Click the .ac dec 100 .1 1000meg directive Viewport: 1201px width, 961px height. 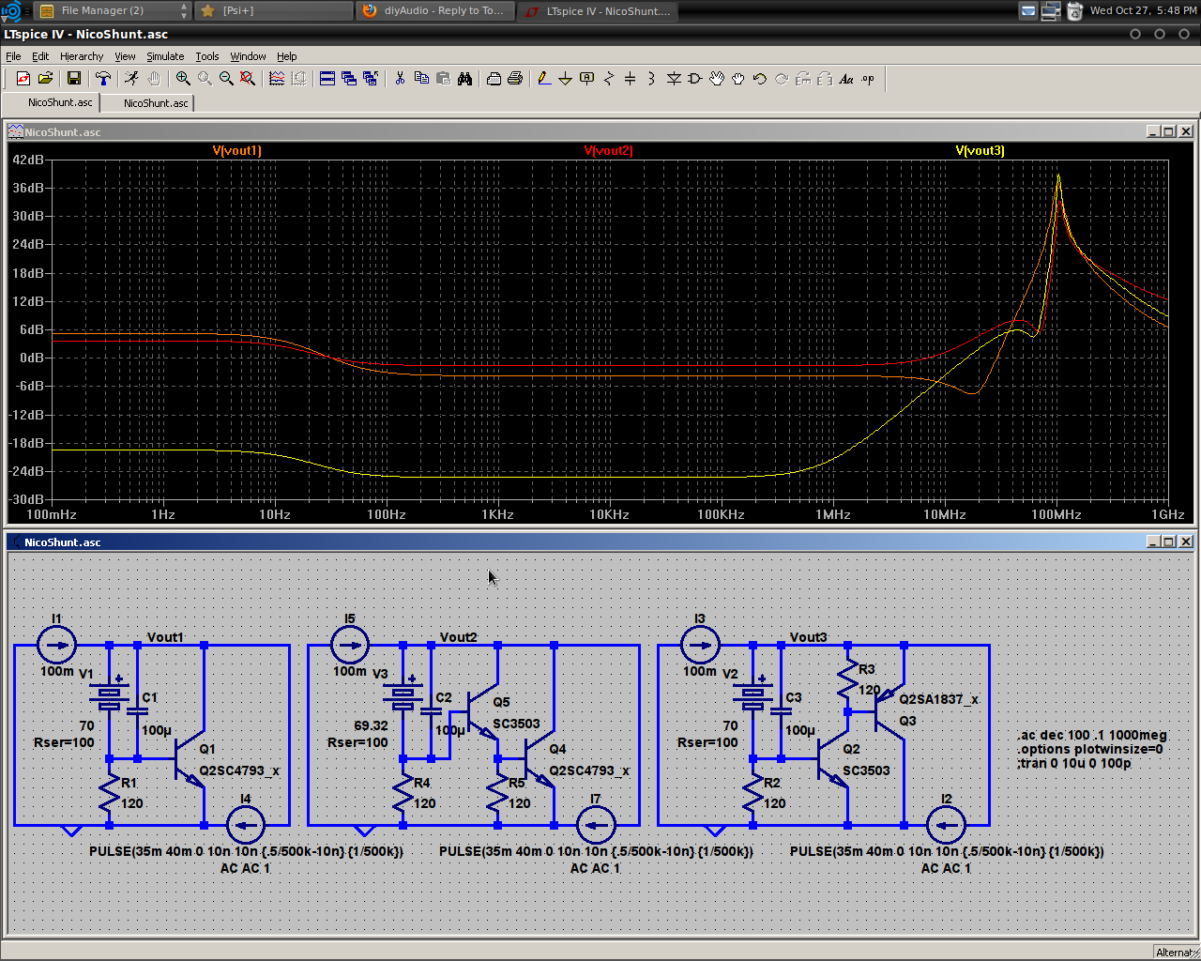(x=1092, y=736)
